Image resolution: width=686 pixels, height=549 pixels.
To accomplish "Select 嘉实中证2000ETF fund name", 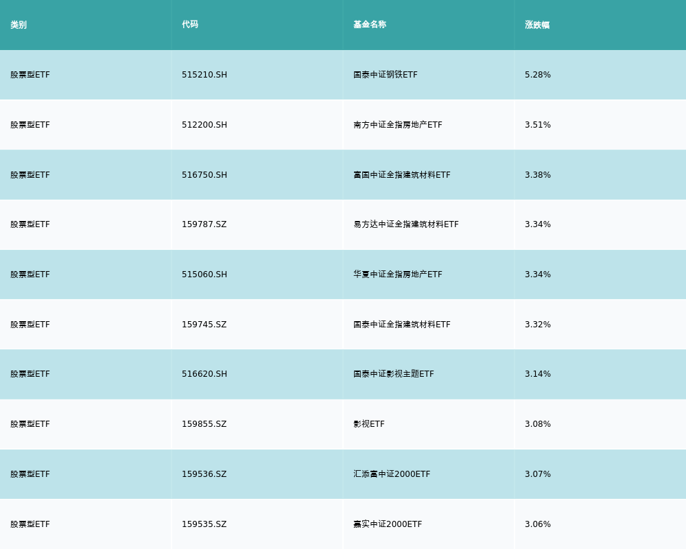I will 388,524.
